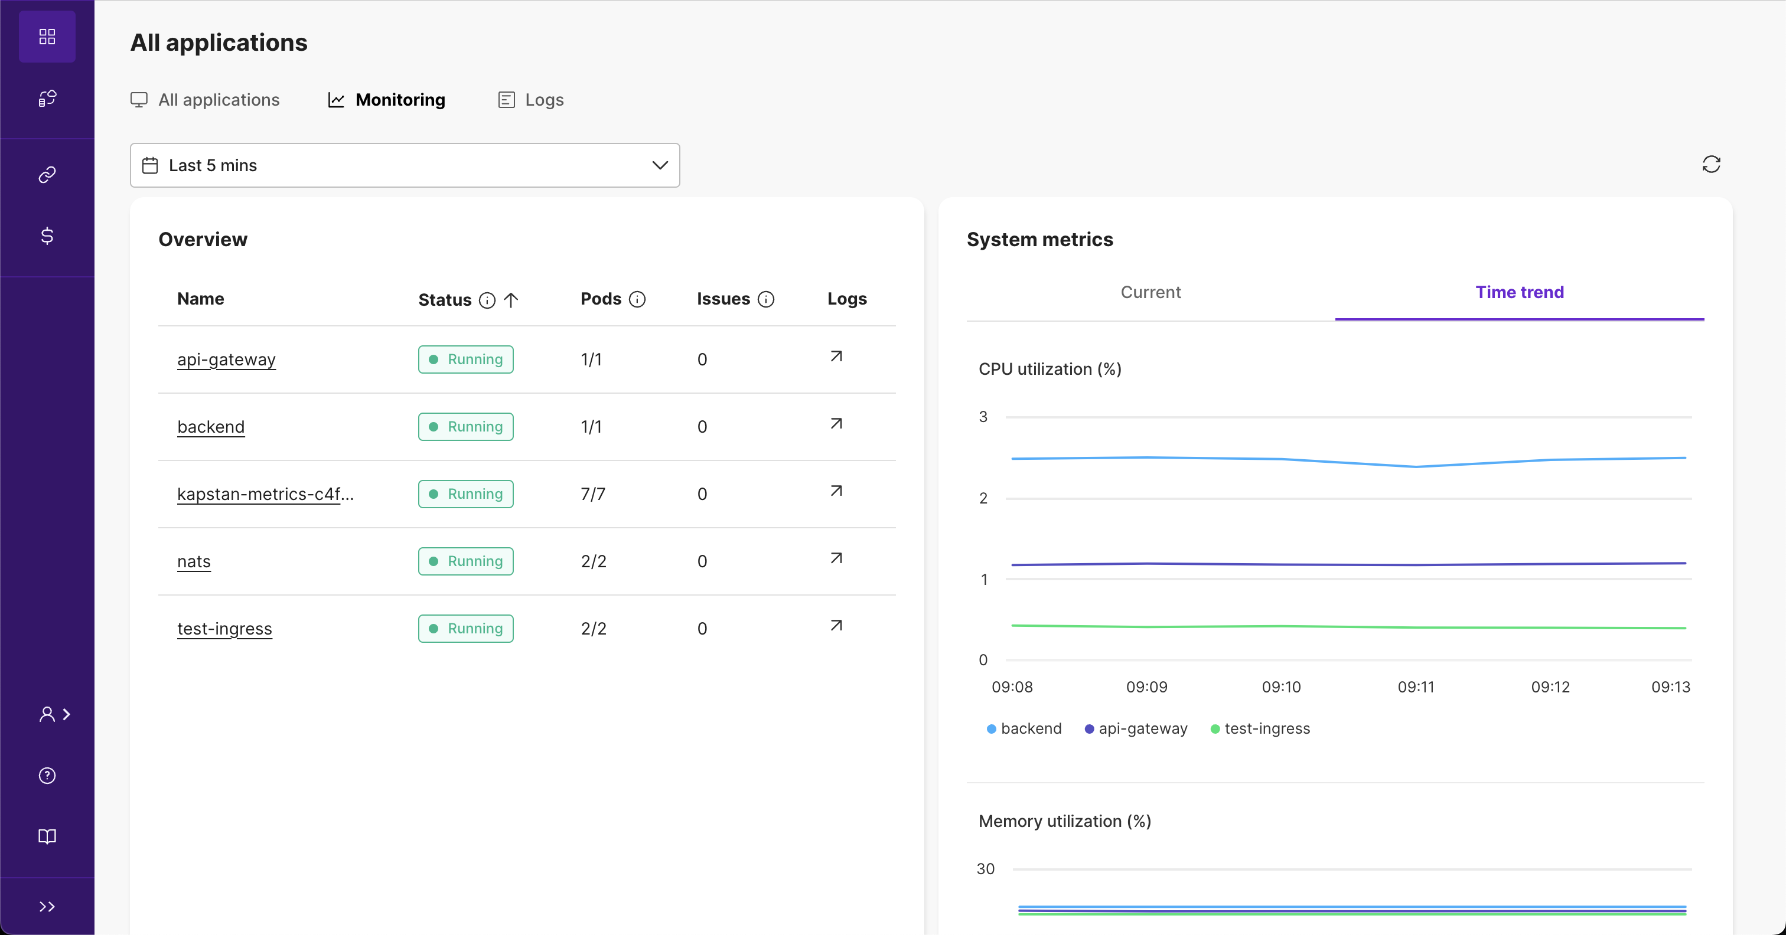The height and width of the screenshot is (935, 1786).
Task: Select the Monitoring tab
Action: (x=386, y=100)
